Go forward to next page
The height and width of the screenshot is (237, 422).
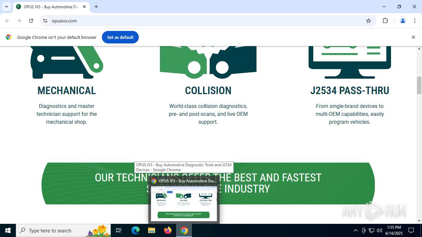(x=19, y=21)
